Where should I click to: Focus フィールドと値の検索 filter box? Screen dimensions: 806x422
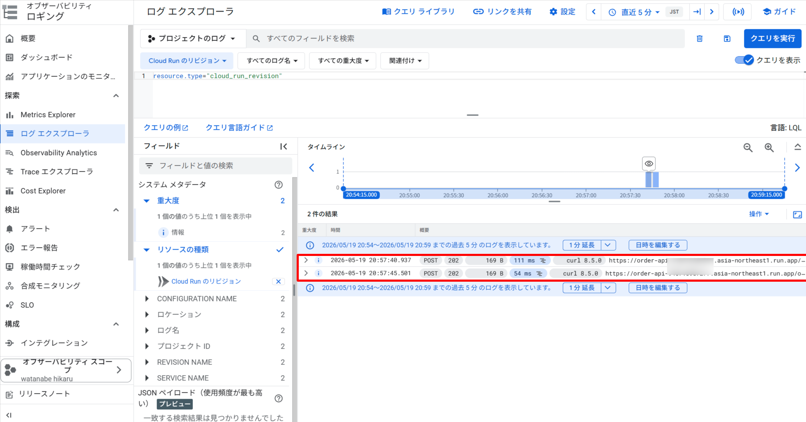[x=216, y=166]
